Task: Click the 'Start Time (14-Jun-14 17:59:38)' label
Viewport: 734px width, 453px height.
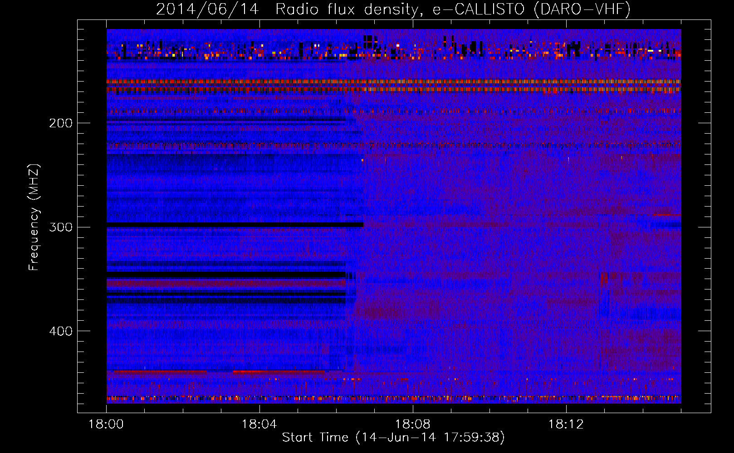Action: 393,438
